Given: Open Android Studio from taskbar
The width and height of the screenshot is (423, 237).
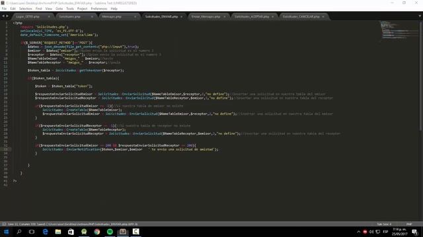Looking at the screenshot, I should coord(84,232).
